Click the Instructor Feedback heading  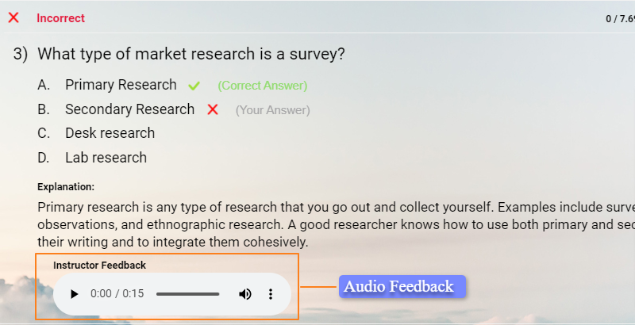(x=99, y=265)
